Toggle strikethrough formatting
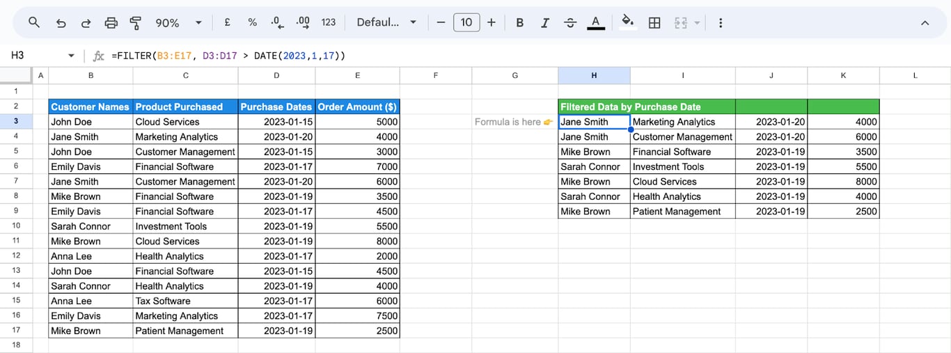The height and width of the screenshot is (353, 951). pyautogui.click(x=570, y=22)
